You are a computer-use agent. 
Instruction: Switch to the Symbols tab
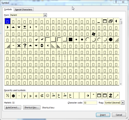point(8,9)
